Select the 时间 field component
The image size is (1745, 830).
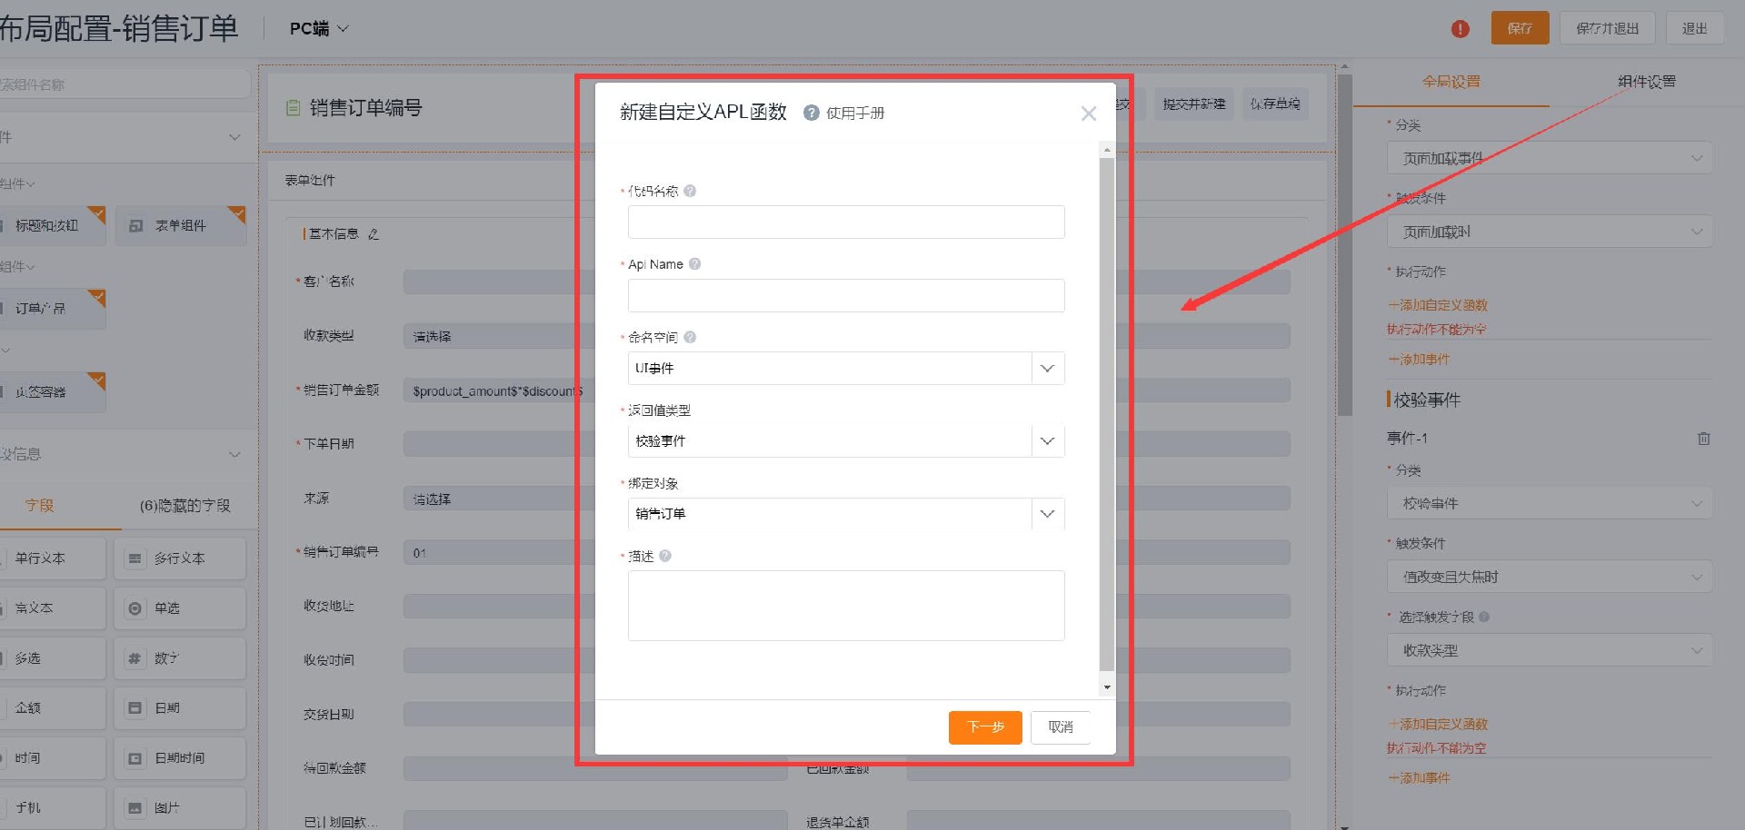[x=53, y=758]
